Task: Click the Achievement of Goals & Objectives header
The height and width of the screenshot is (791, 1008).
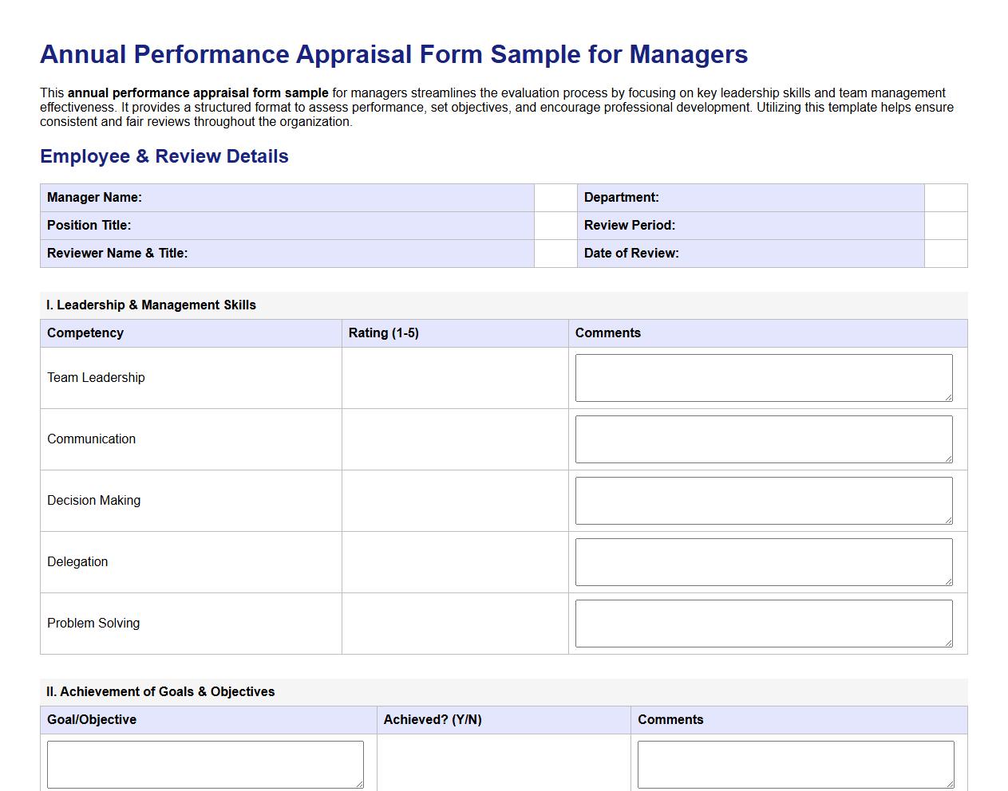Action: click(159, 691)
